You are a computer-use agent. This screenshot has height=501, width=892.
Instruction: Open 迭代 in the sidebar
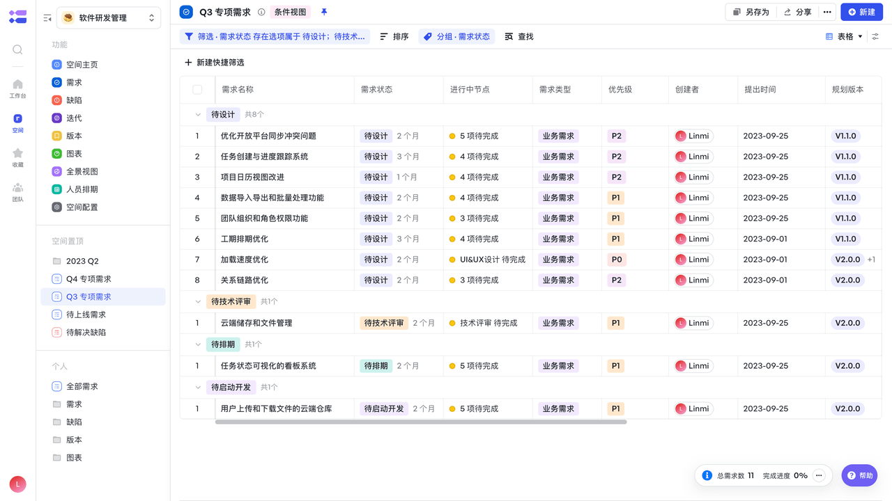pyautogui.click(x=67, y=118)
